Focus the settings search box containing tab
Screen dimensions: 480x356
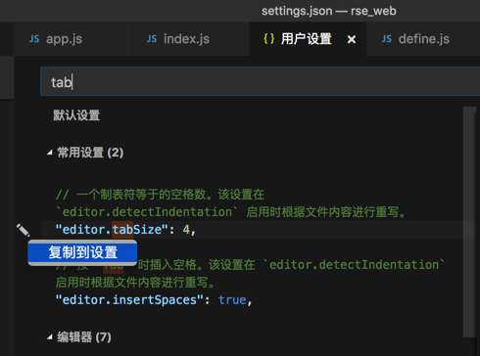(x=261, y=81)
